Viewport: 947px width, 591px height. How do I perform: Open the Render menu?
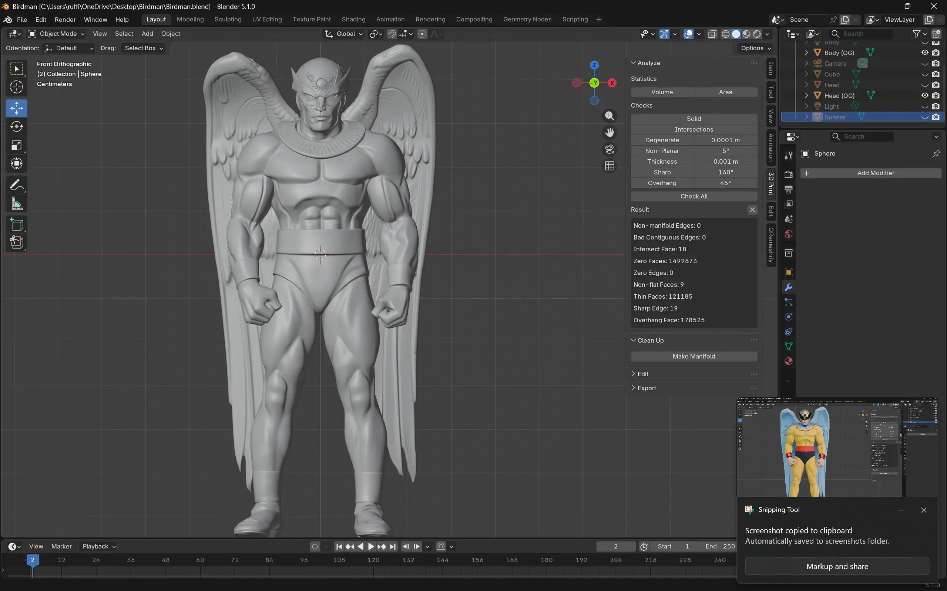click(65, 20)
